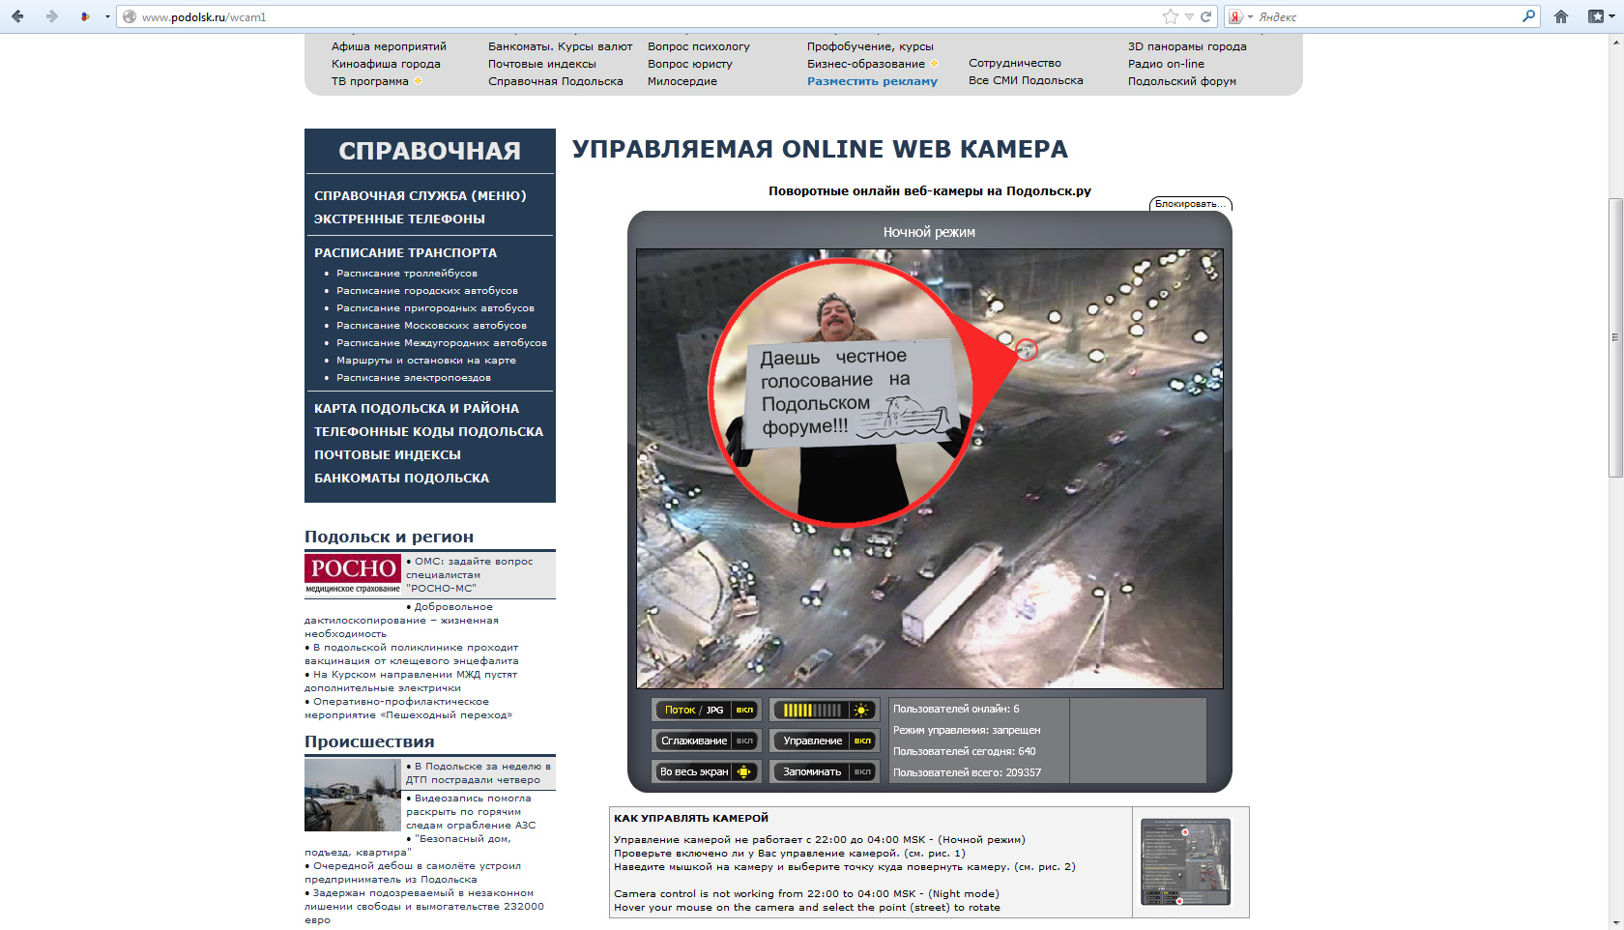Image resolution: width=1624 pixels, height=930 pixels.
Task: Select БАНКОМАТЫ ПОДОЛЬСКА menu item
Action: (x=401, y=478)
